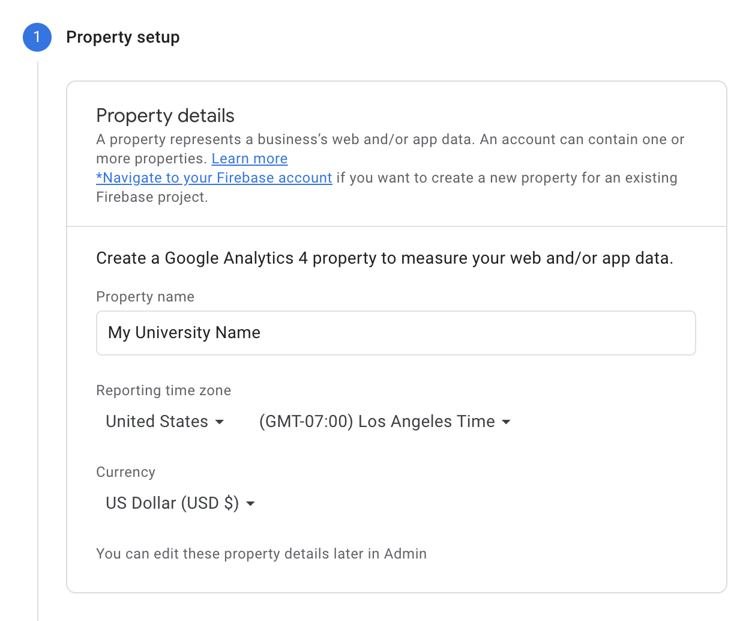Click the 'You can edit these property details' note

pos(262,554)
